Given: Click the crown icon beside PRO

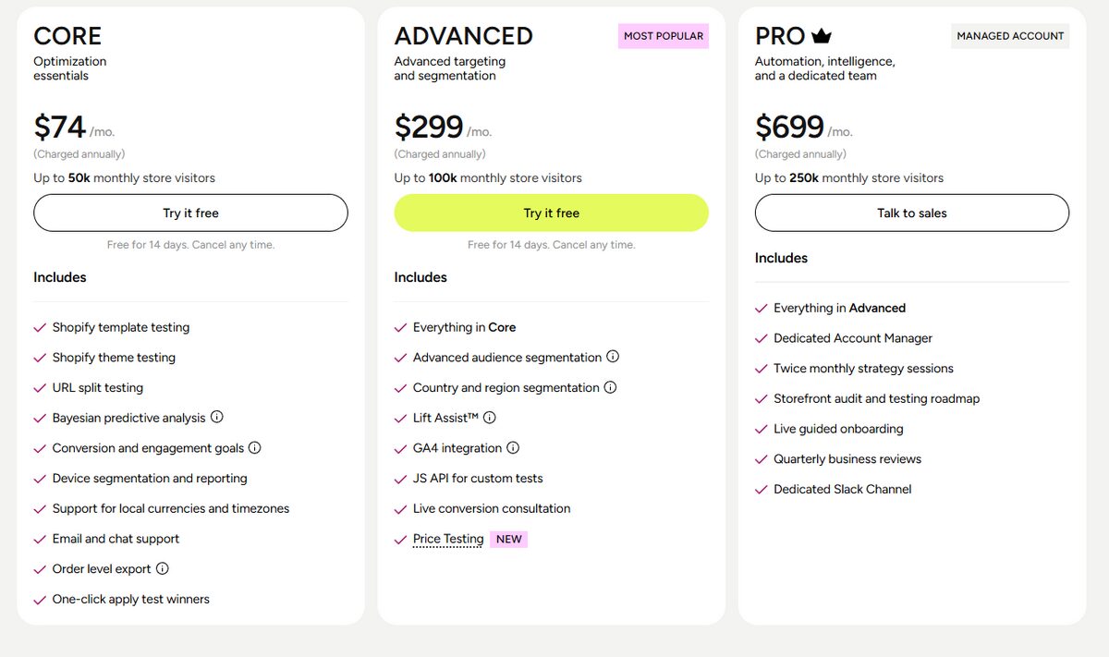Looking at the screenshot, I should coord(822,35).
